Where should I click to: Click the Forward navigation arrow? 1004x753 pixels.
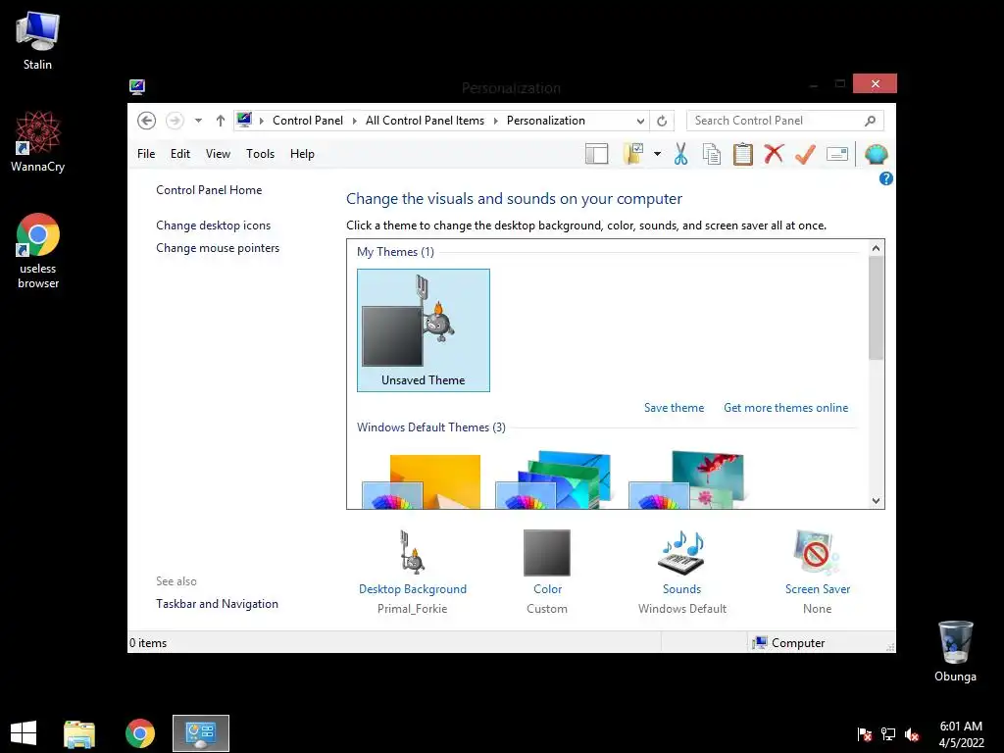coord(175,121)
